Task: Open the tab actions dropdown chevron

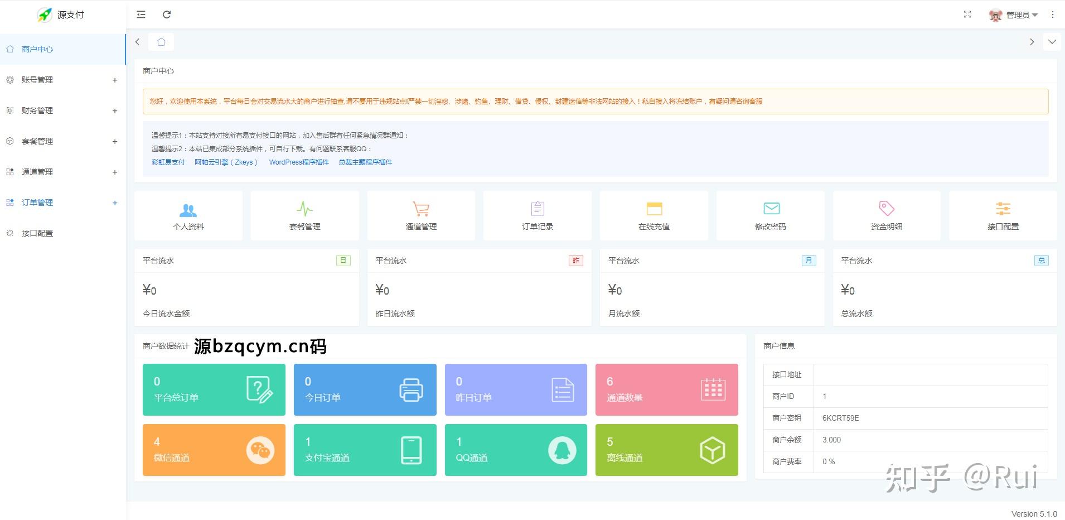Action: [x=1052, y=42]
